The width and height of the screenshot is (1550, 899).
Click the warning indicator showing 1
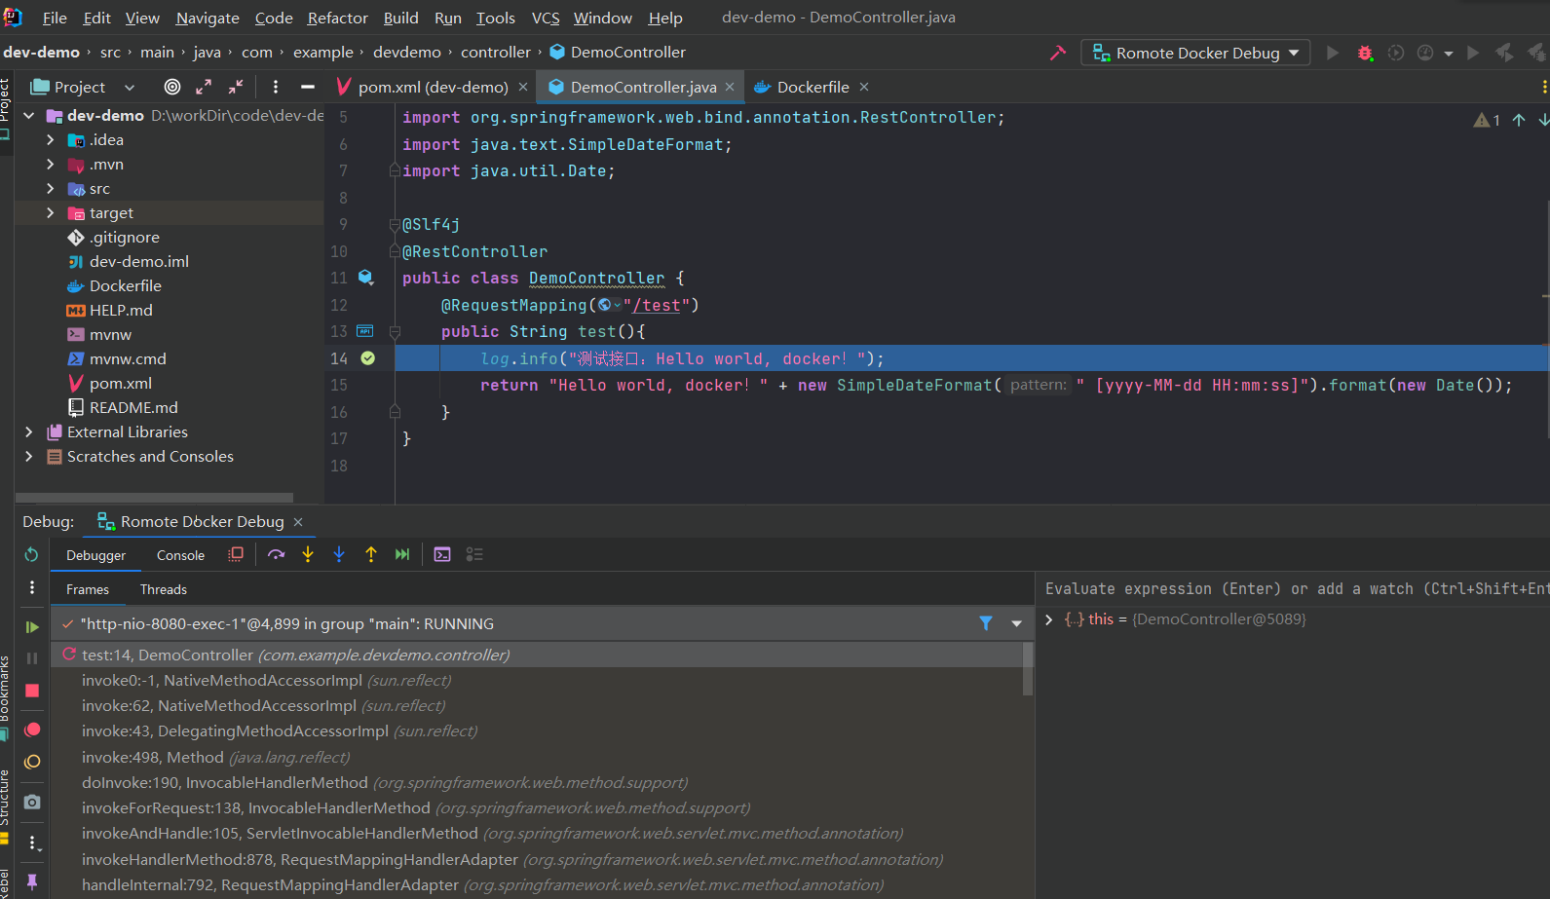tap(1487, 120)
